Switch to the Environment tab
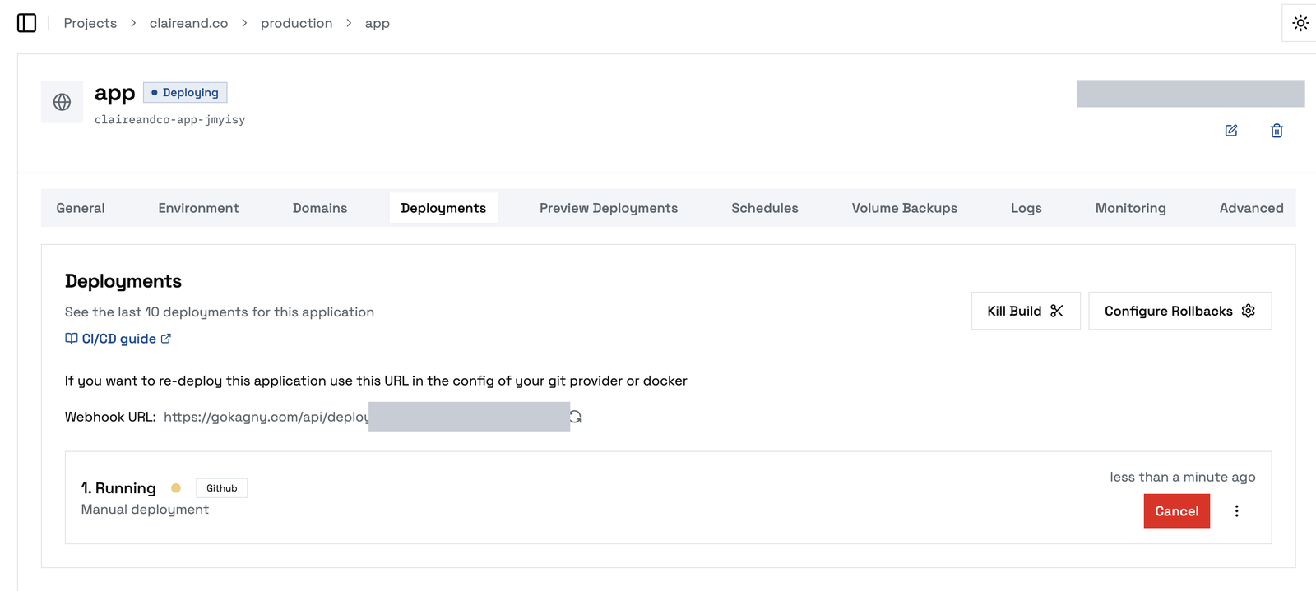Viewport: 1316px width, 591px height. pyautogui.click(x=198, y=208)
